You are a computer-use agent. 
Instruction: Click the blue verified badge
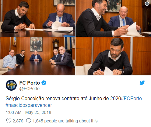point(44,83)
